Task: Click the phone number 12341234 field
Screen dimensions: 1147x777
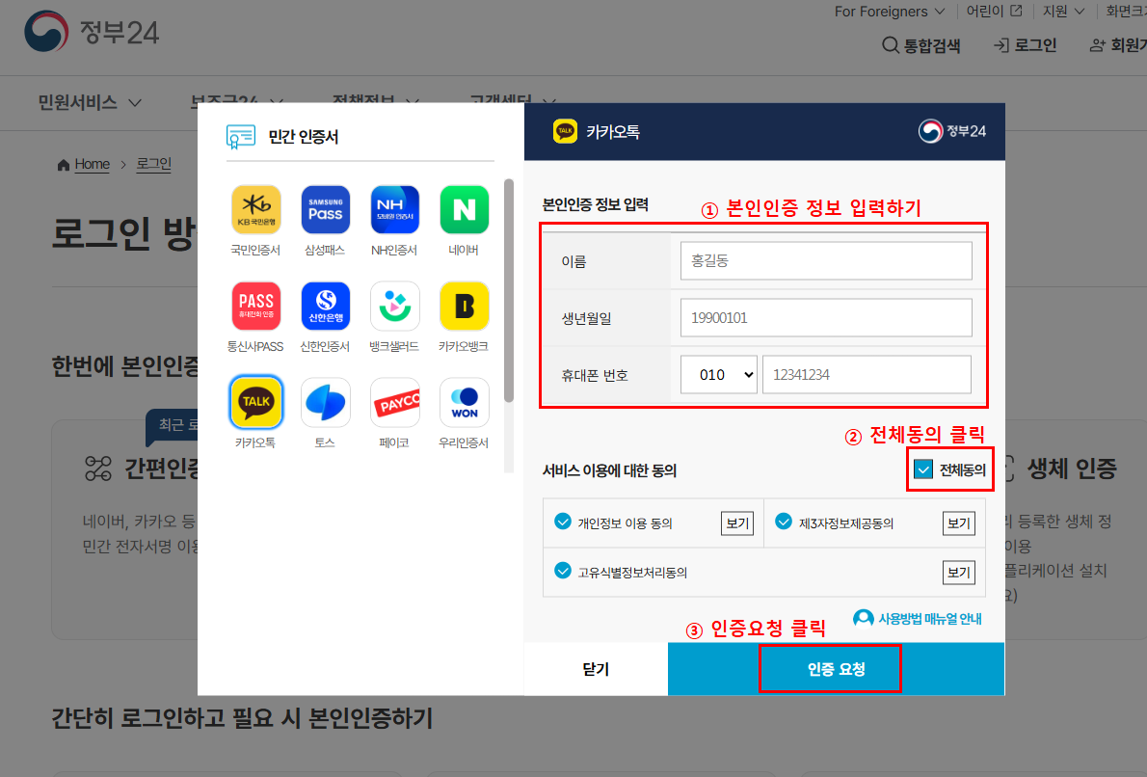Action: coord(867,375)
